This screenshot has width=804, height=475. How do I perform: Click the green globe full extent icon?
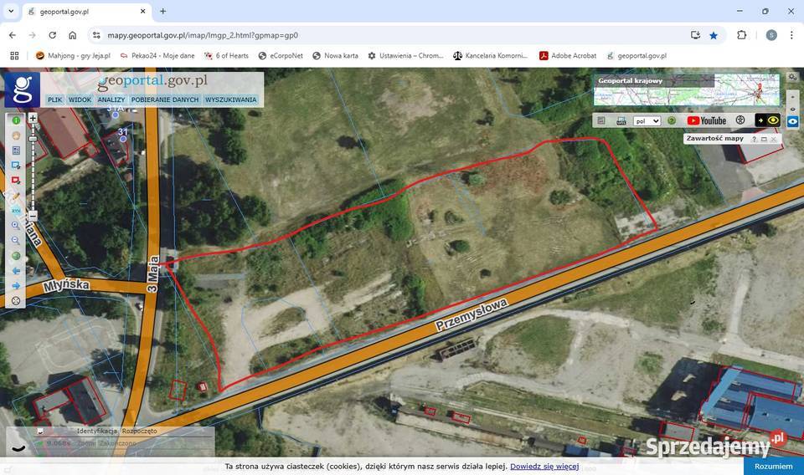tap(16, 255)
